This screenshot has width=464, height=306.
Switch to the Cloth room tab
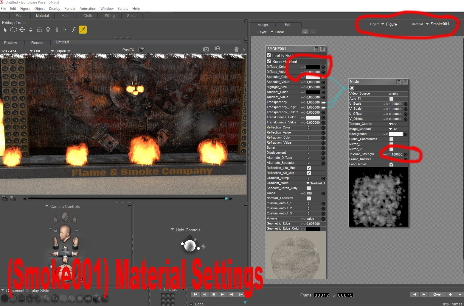88,16
